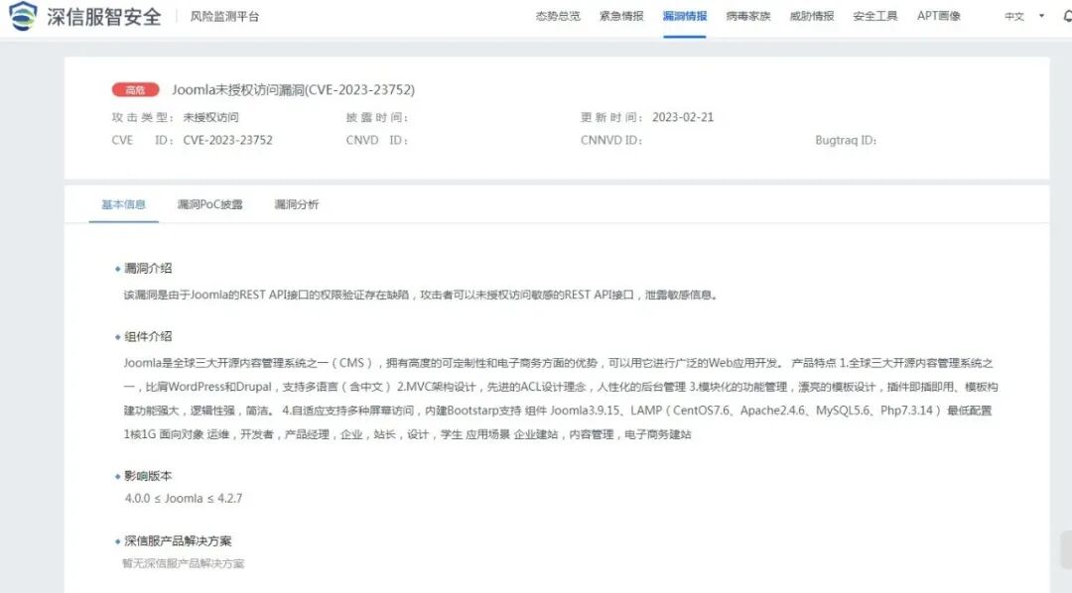Viewport: 1072px width, 593px height.
Task: Open the 安全工具 menu item
Action: pyautogui.click(x=875, y=16)
